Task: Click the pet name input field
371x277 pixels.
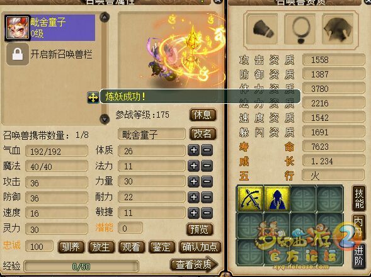Action: tap(151, 134)
